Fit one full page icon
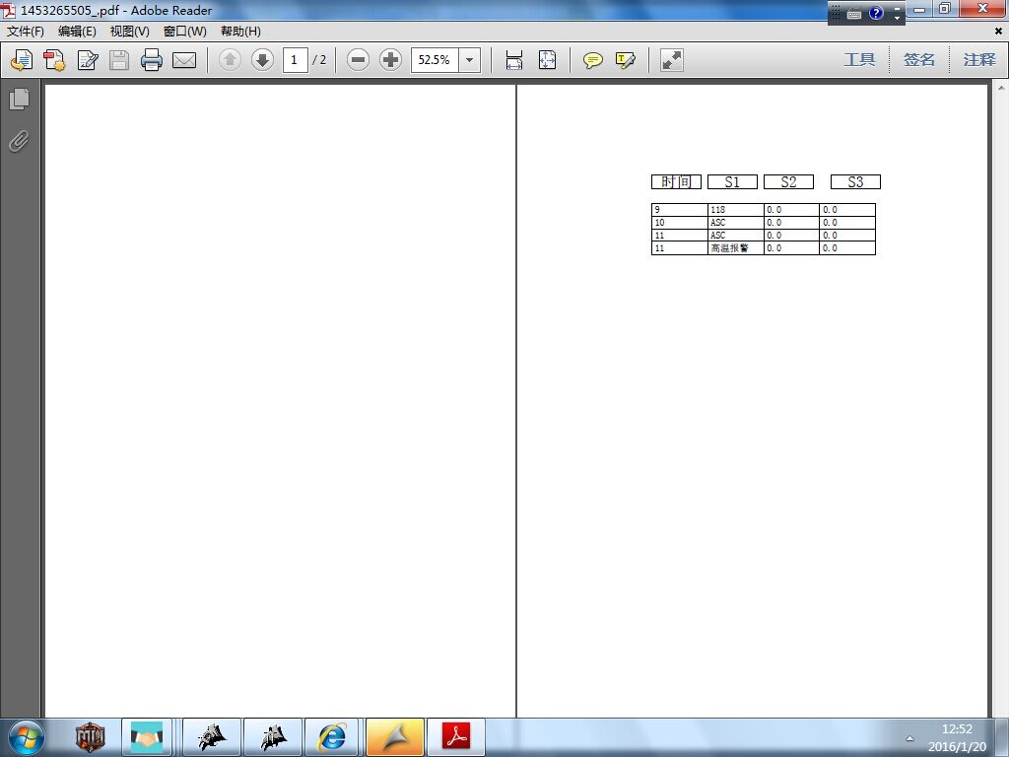Screen dimensions: 1009x757 tap(547, 60)
